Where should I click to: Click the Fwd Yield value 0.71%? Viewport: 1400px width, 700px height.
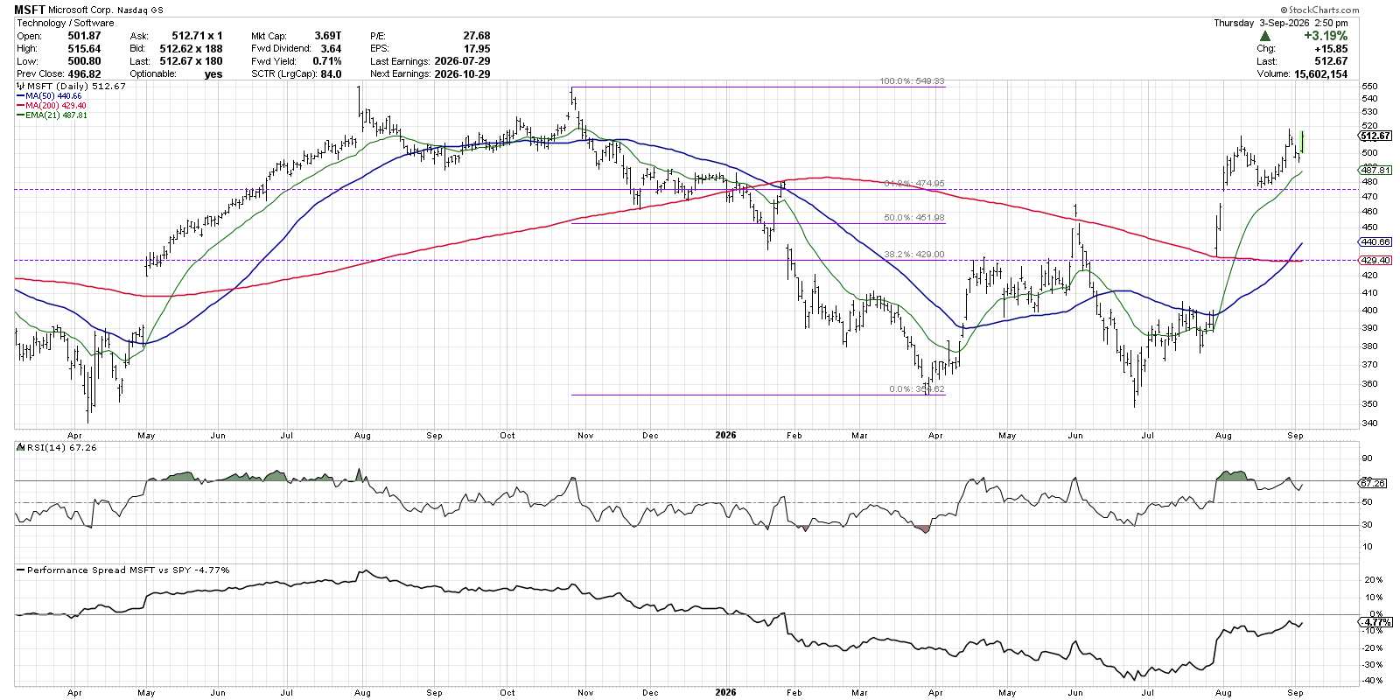pos(327,61)
